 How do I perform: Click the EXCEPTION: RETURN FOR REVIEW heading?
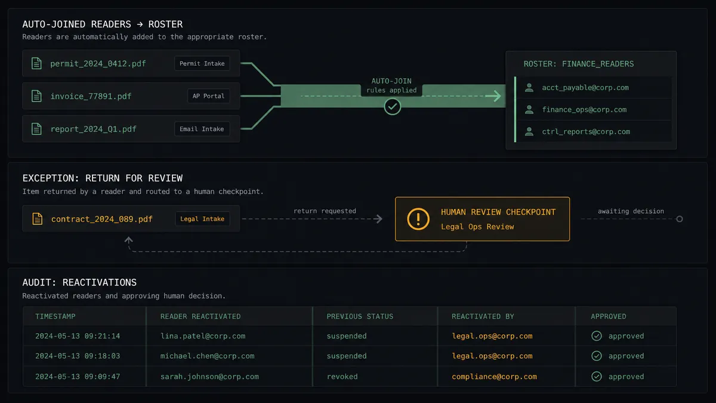coord(103,178)
